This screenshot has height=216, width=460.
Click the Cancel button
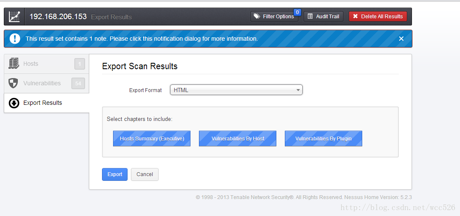coord(145,174)
